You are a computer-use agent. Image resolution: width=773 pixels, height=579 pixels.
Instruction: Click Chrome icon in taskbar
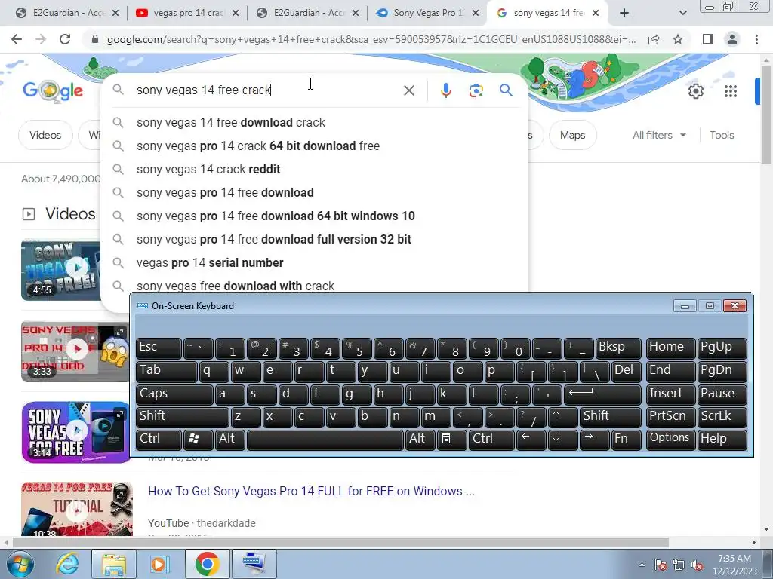pyautogui.click(x=207, y=564)
